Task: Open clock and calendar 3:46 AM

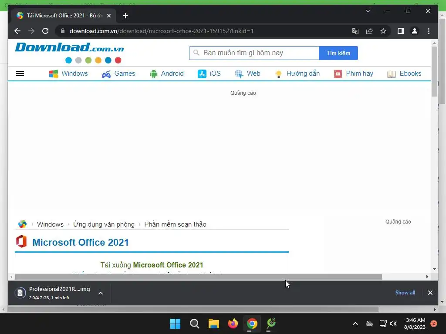Action: (x=415, y=324)
